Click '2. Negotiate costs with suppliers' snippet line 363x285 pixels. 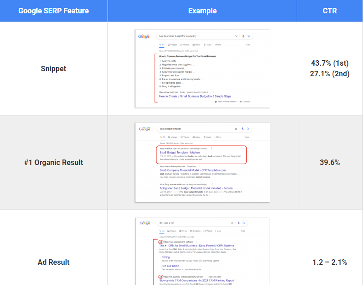coord(176,65)
